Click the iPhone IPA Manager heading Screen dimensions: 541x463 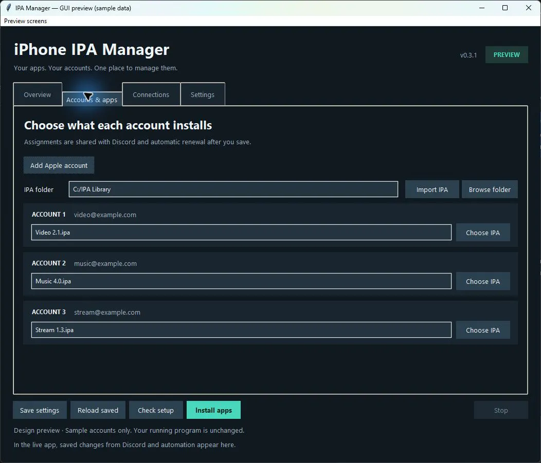(x=92, y=49)
